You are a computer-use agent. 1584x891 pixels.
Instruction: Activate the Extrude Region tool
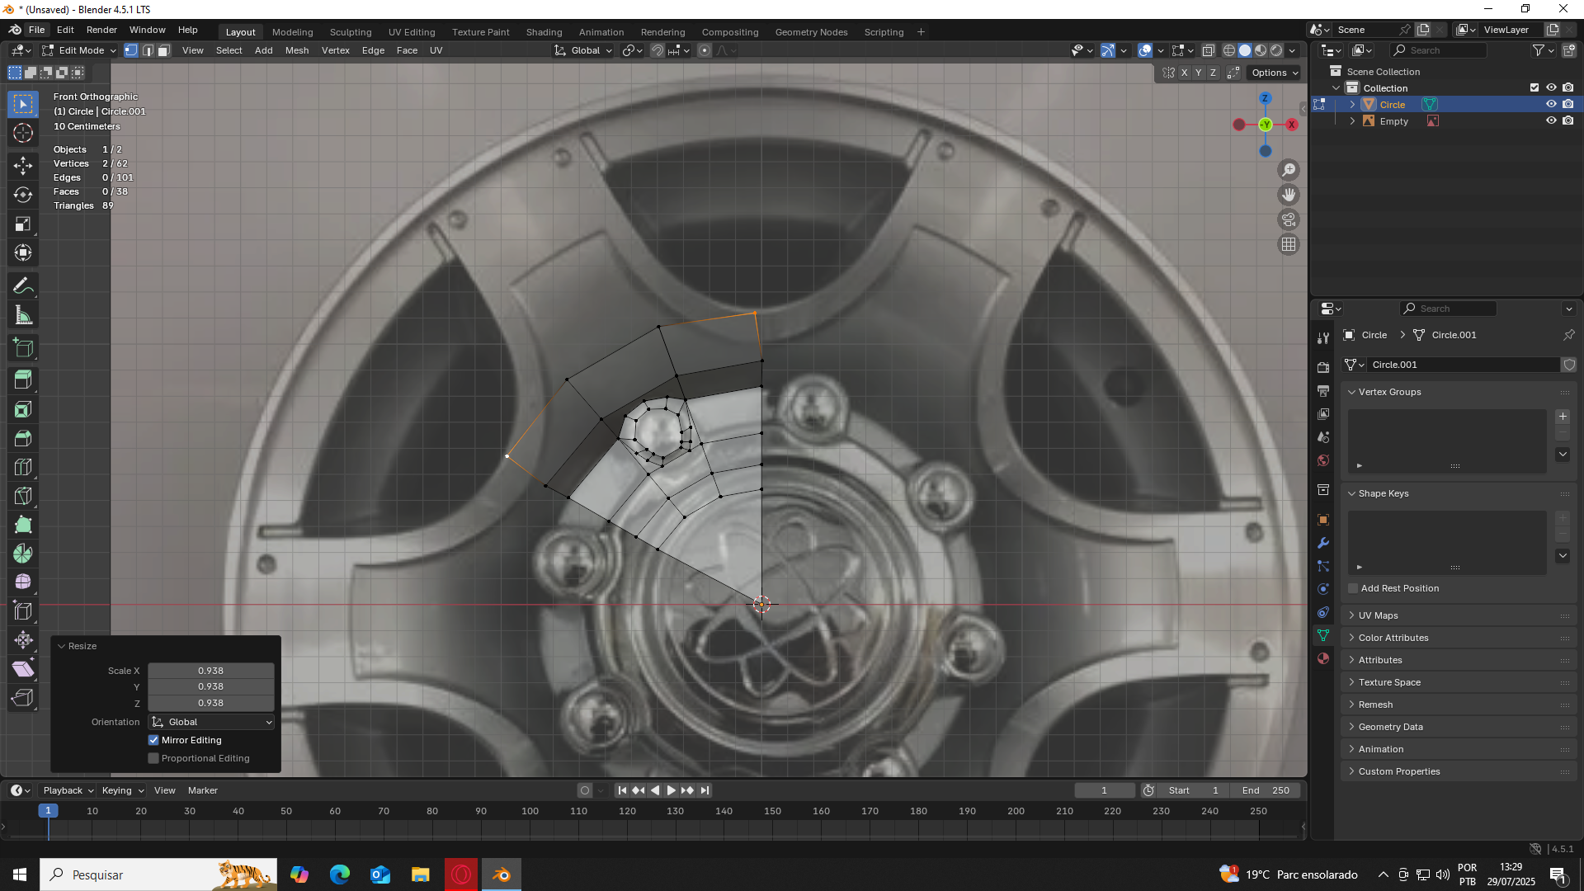23,380
